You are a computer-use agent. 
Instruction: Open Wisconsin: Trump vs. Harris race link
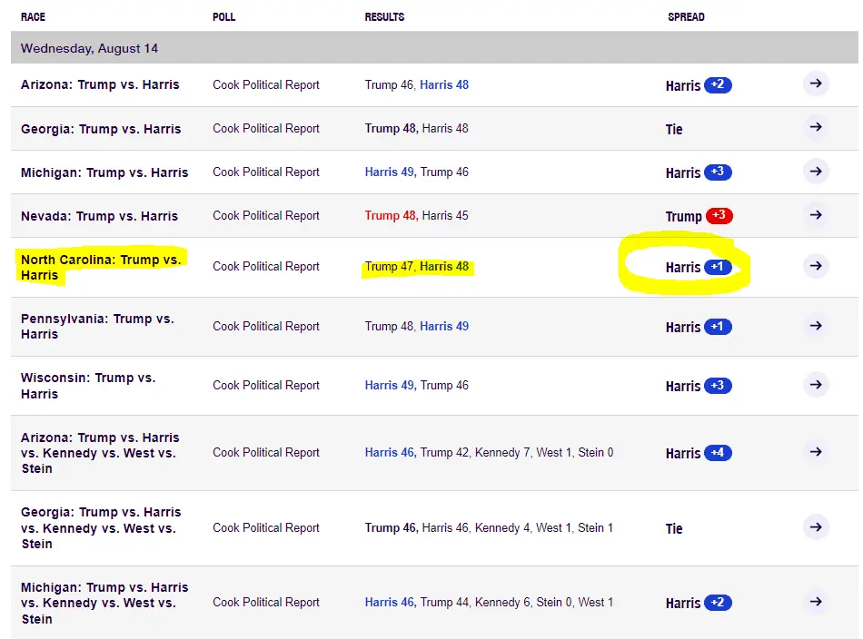88,386
